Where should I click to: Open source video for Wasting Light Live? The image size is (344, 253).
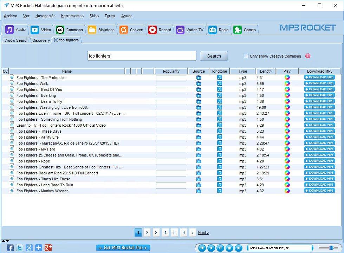(x=199, y=107)
